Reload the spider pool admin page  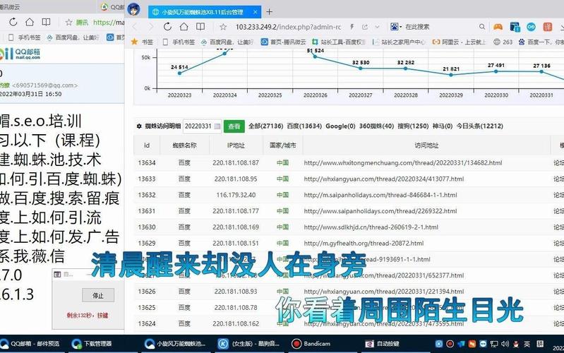[x=167, y=27]
